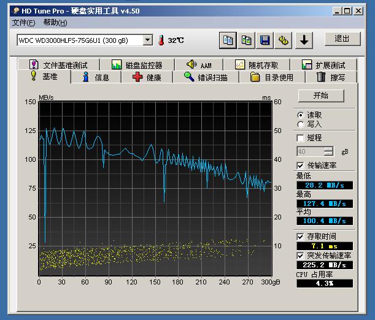The width and height of the screenshot is (375, 320).
Task: Click the down arrow minimize-to-tray icon
Action: pos(304,40)
